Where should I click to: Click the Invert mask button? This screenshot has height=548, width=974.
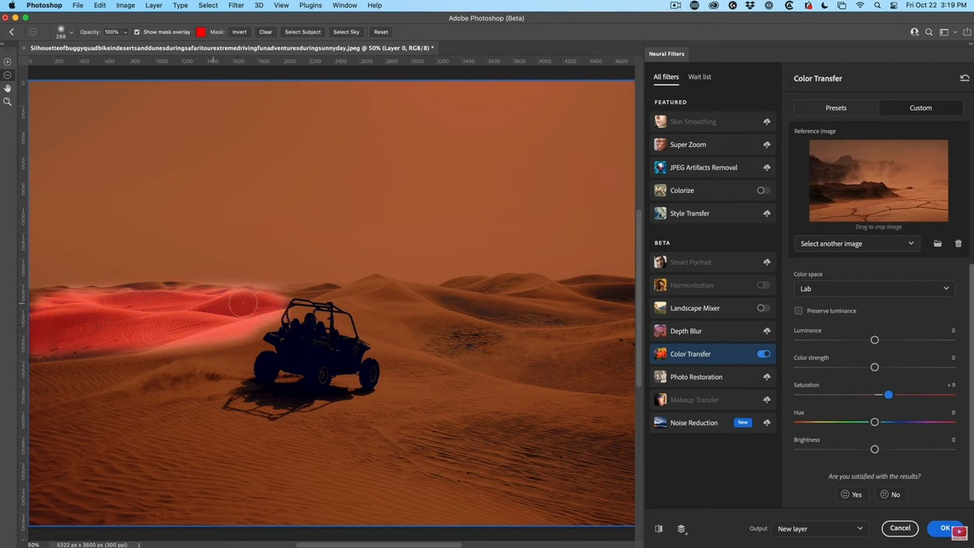pyautogui.click(x=239, y=32)
